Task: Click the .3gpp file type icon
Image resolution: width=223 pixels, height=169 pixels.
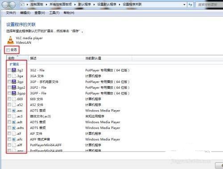Action: [x=14, y=93]
